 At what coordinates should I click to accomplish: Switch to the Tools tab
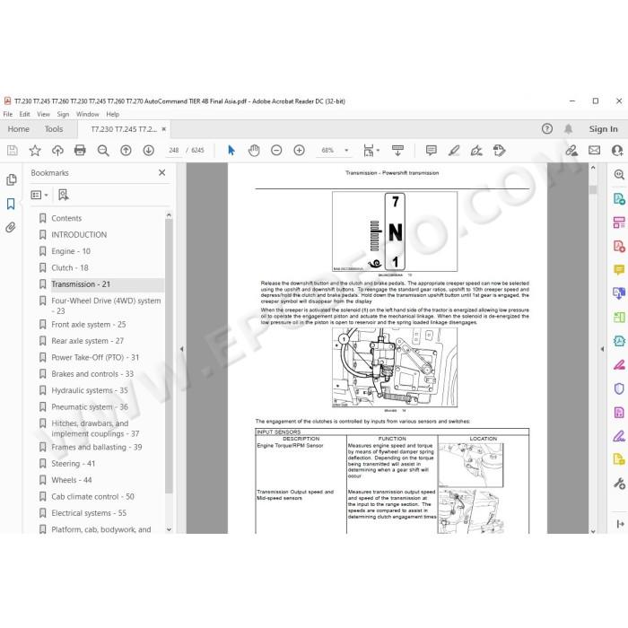click(54, 129)
